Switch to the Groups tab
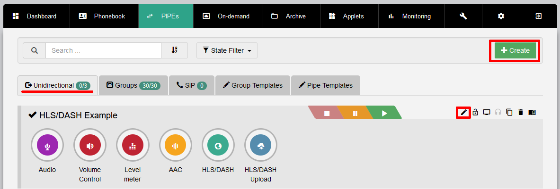Image resolution: width=560 pixels, height=189 pixels. pyautogui.click(x=133, y=85)
